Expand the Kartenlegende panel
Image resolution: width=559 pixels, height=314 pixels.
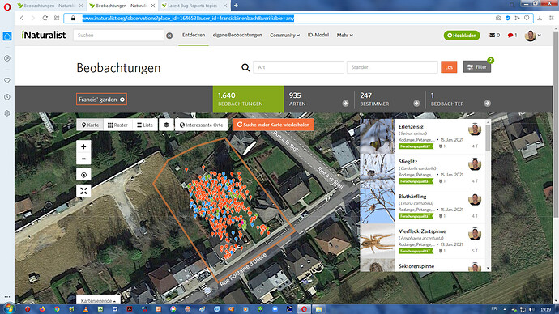[x=98, y=300]
